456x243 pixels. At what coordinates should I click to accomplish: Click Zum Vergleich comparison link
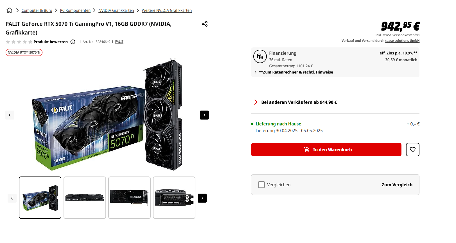(x=397, y=185)
